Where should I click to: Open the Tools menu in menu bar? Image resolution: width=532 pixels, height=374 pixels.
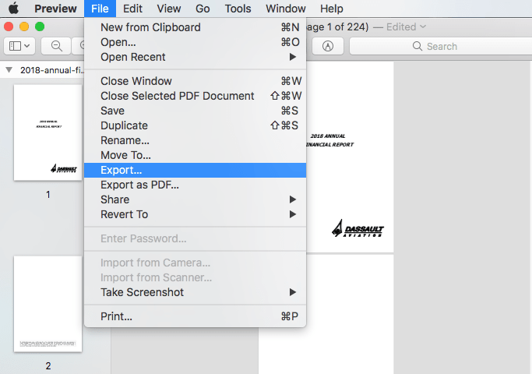coord(238,9)
